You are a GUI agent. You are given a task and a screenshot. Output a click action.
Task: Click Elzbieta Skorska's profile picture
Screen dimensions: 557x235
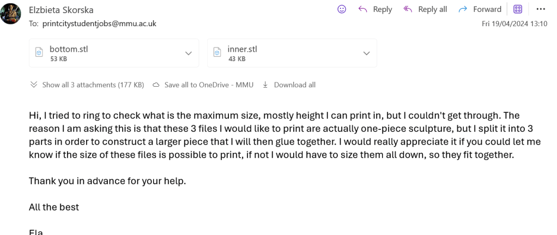[11, 14]
